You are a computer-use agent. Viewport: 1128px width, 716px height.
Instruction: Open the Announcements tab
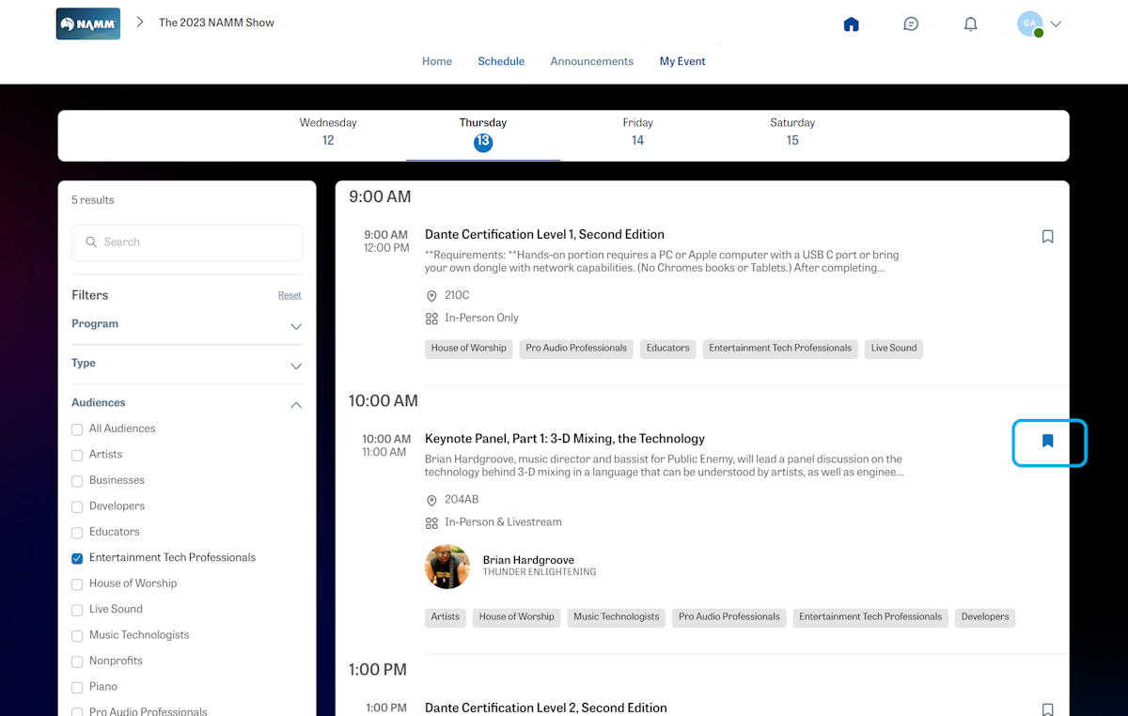[x=591, y=61]
